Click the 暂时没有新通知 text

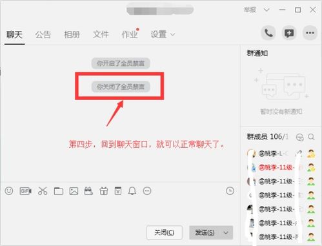point(281,112)
